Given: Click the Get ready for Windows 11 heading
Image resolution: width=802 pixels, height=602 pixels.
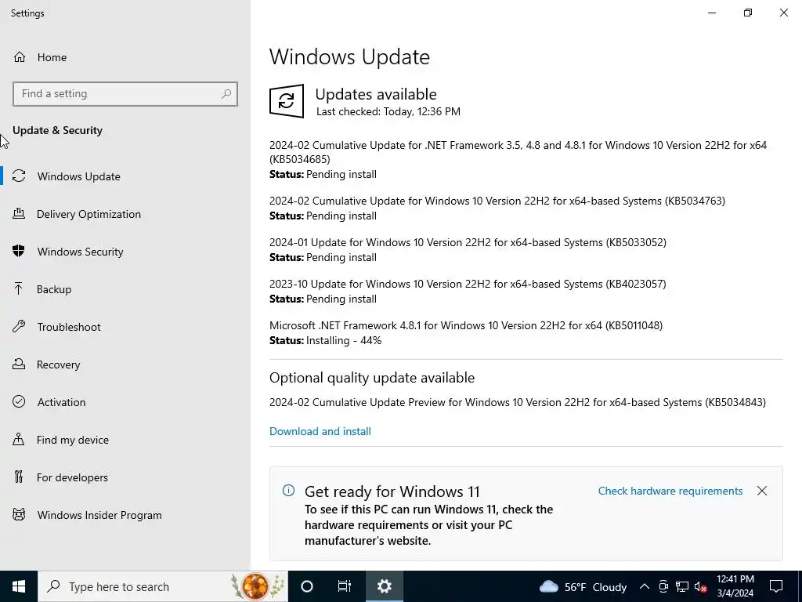Looking at the screenshot, I should [392, 491].
